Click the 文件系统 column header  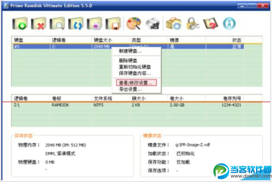(103, 99)
